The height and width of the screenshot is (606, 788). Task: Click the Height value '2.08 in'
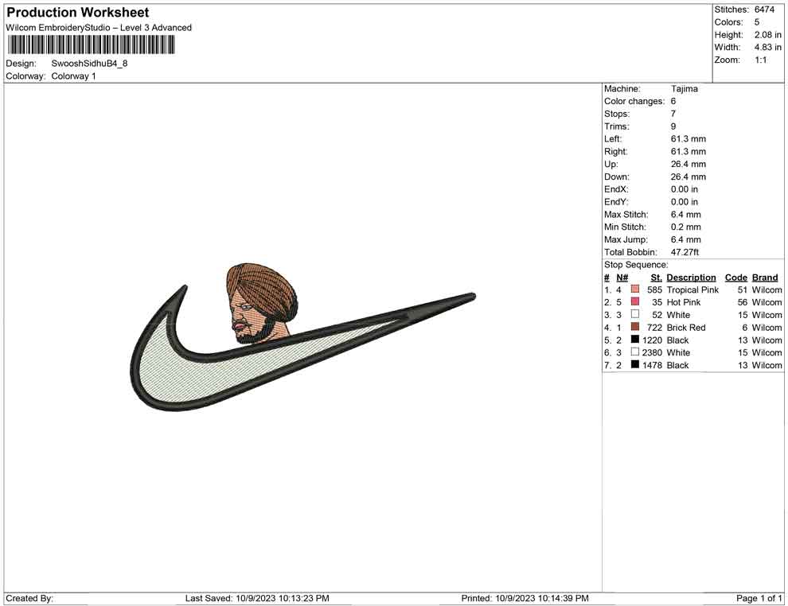[768, 35]
